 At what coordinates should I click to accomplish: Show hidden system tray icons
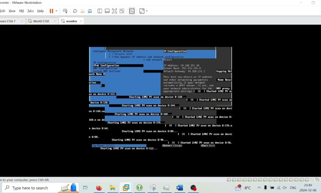point(259,188)
